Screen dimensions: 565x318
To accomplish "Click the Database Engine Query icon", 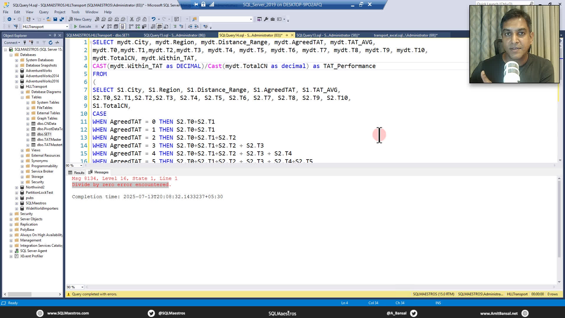I will click(97, 19).
